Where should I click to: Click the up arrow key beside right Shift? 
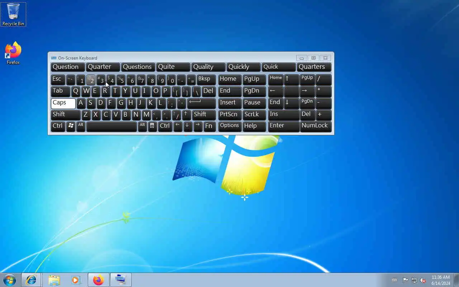click(186, 115)
